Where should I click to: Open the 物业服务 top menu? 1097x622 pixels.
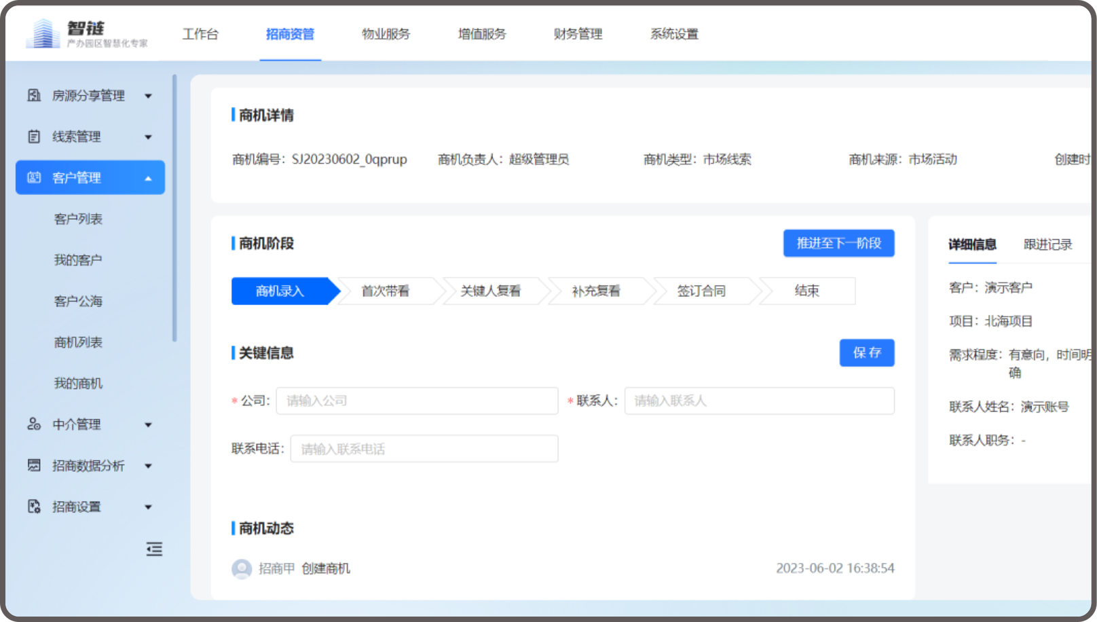tap(386, 34)
